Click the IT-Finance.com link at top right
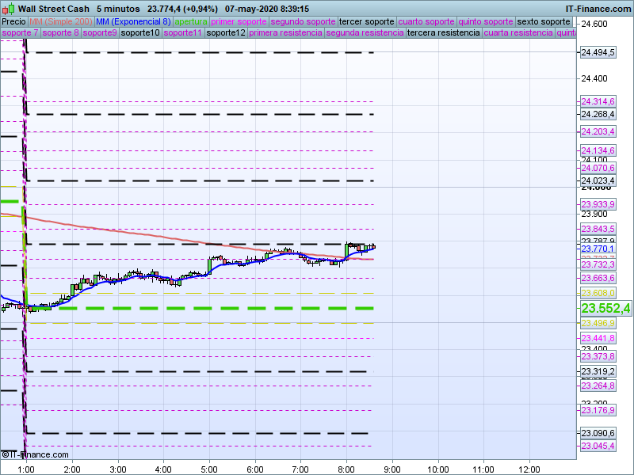Viewport: 634px width, 475px height. (598, 8)
